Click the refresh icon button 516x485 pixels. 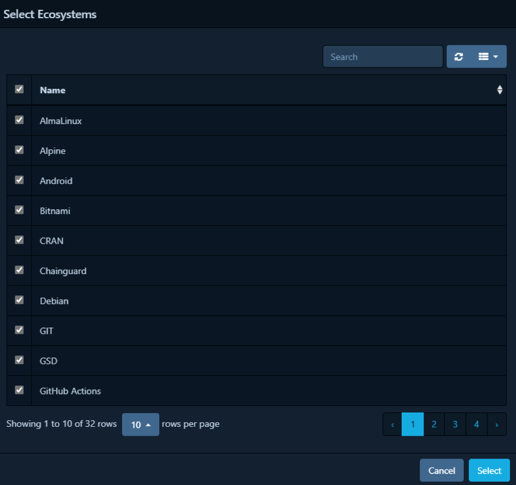(x=459, y=57)
